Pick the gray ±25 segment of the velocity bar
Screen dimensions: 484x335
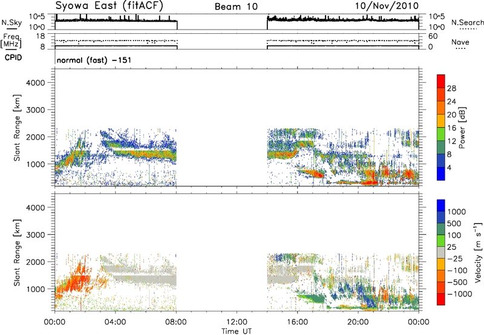pos(441,252)
